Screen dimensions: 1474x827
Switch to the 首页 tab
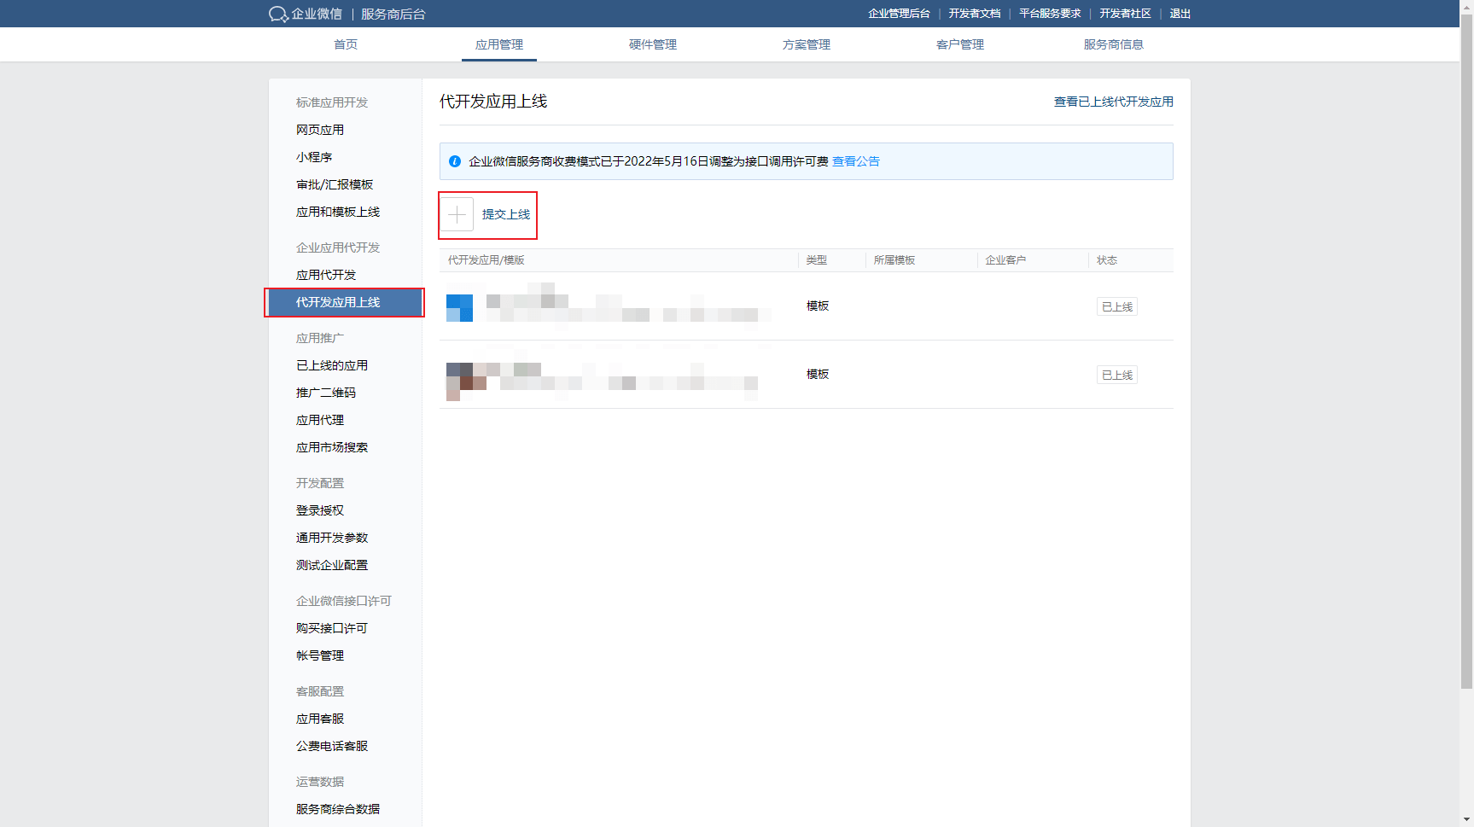[x=346, y=44]
